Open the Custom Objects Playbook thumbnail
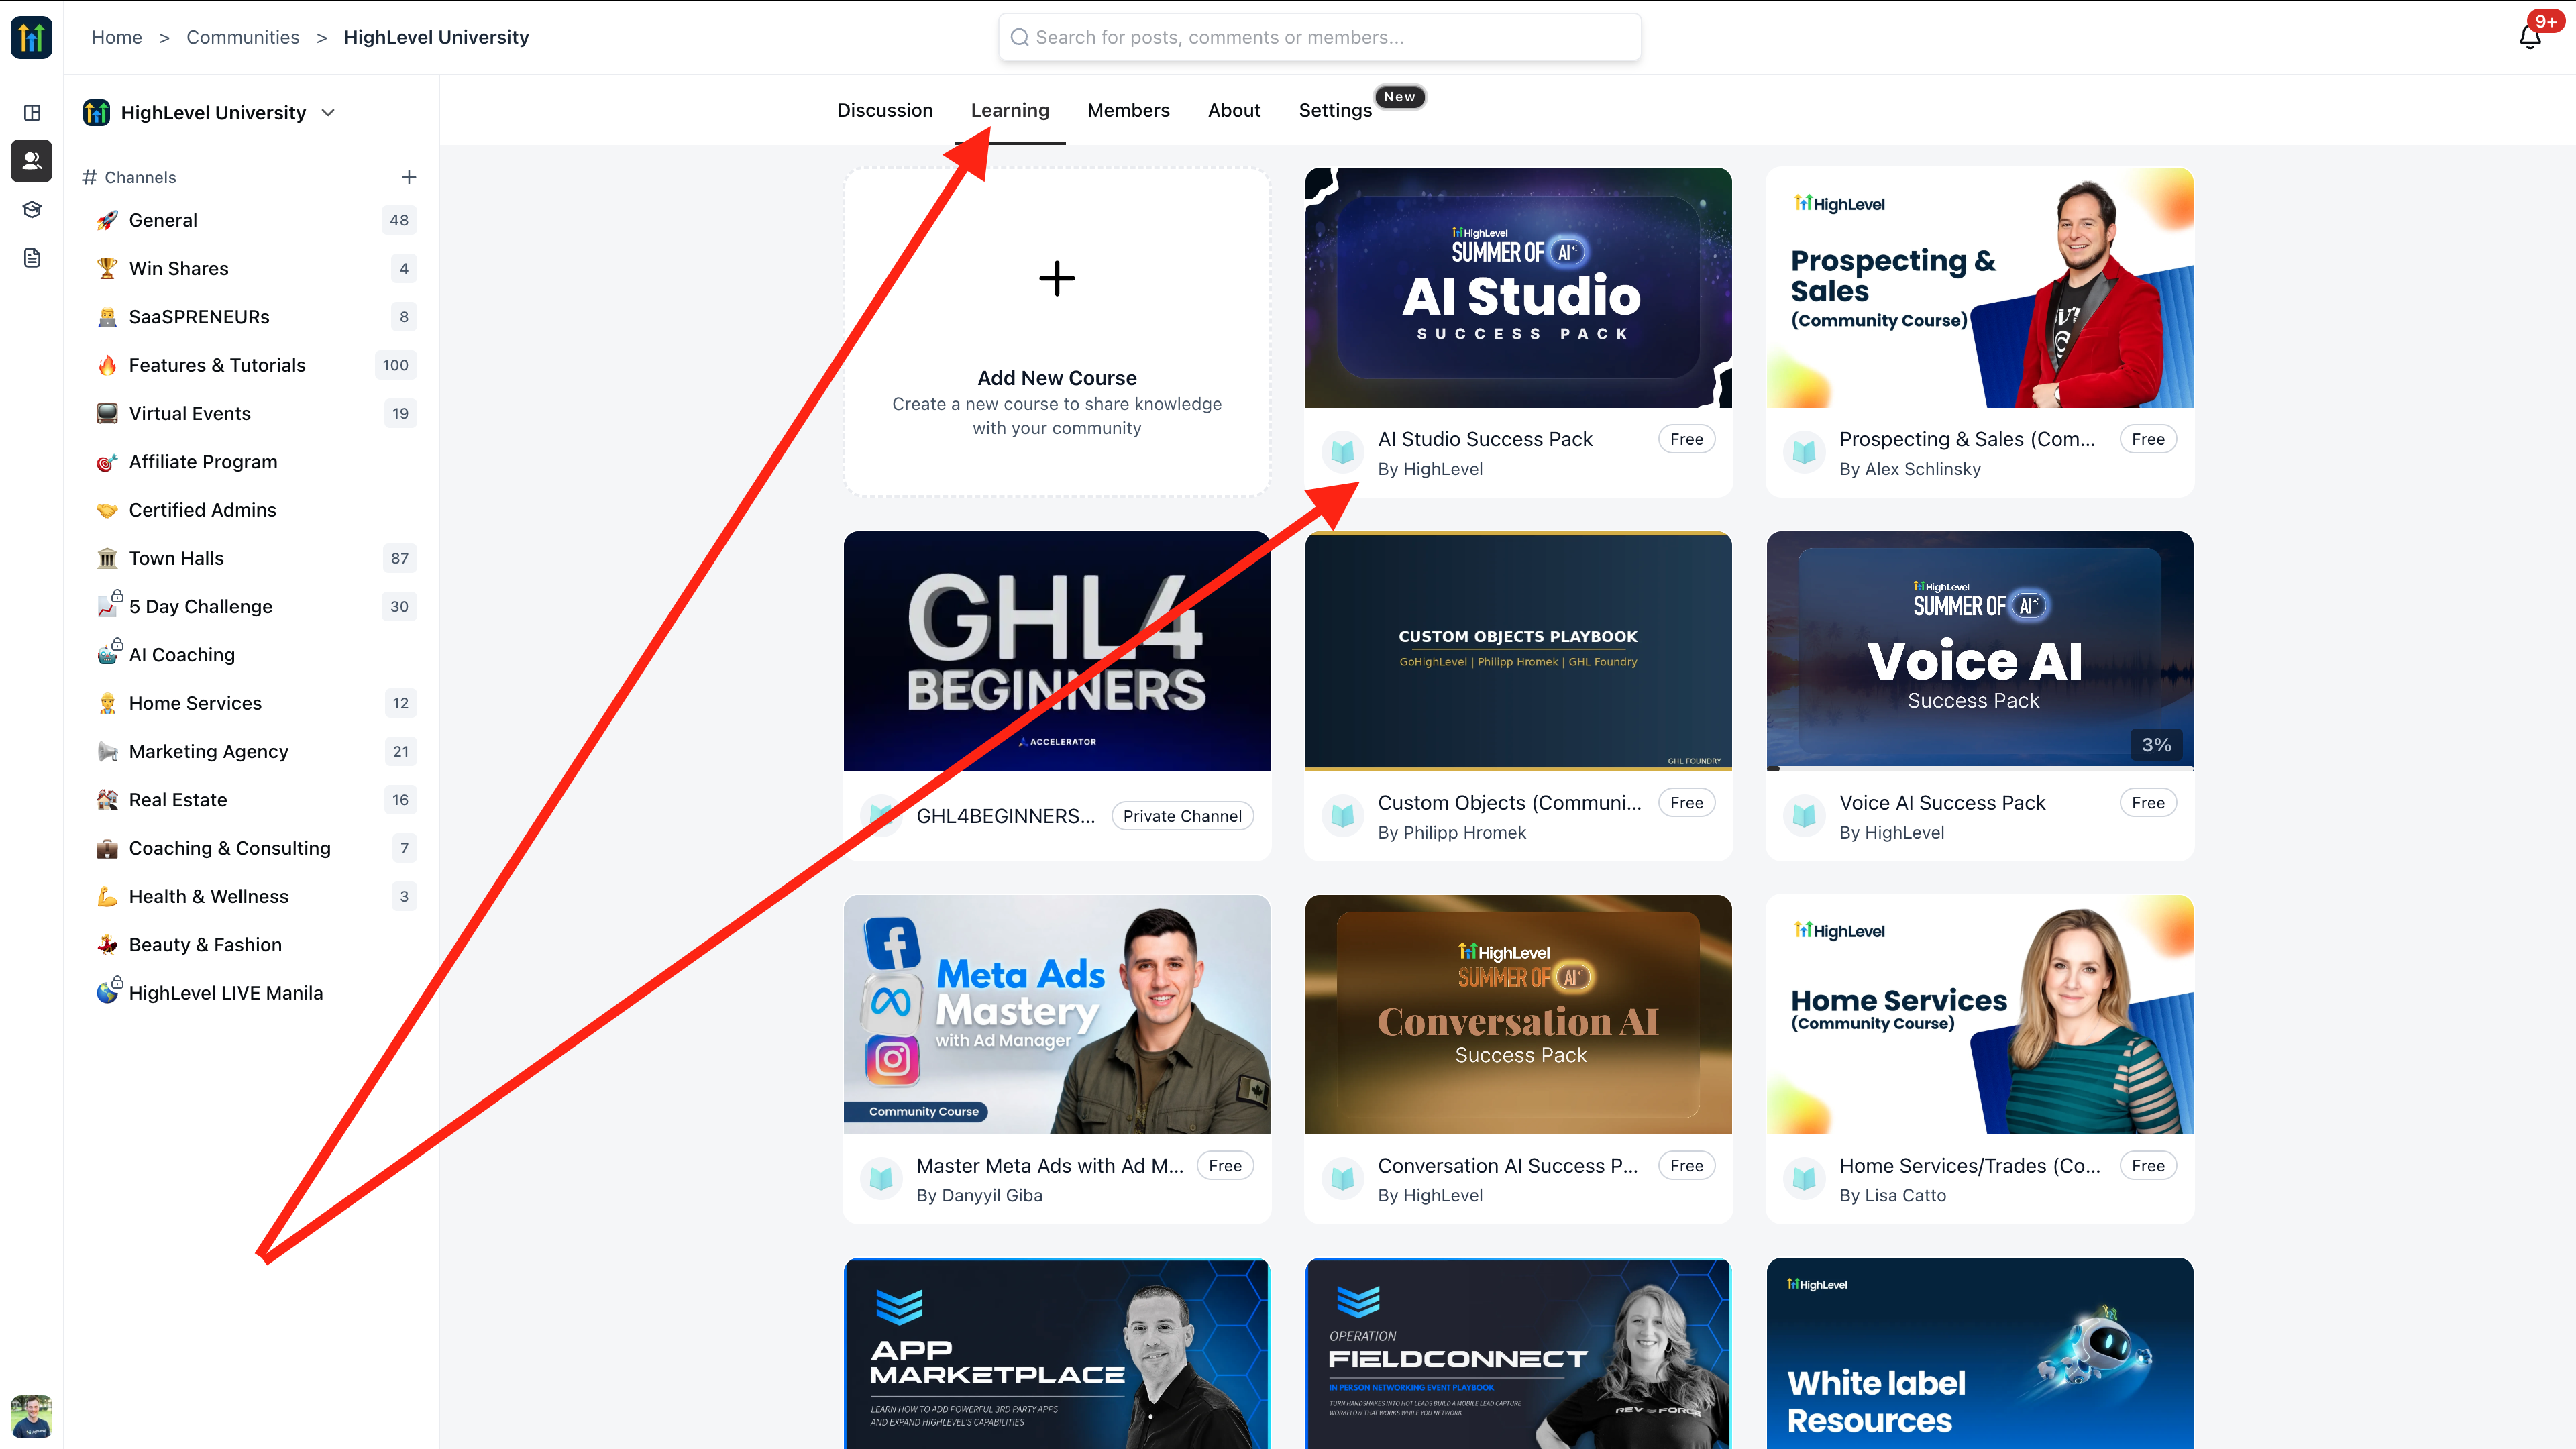 click(1518, 651)
